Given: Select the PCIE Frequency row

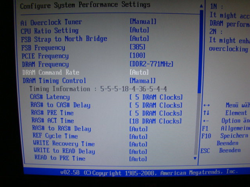Looking at the screenshot, I should point(45,56).
